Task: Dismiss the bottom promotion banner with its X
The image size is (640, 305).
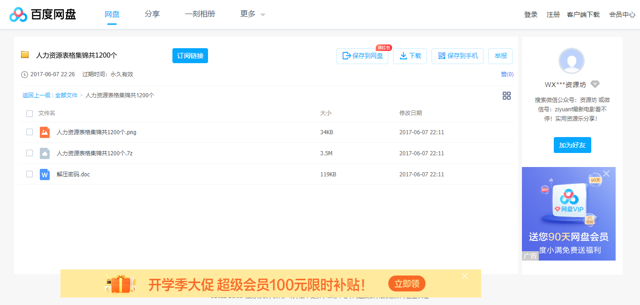Action: (464, 276)
